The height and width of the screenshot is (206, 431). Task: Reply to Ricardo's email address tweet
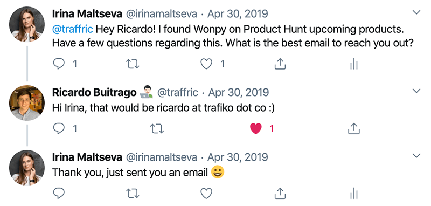(58, 128)
